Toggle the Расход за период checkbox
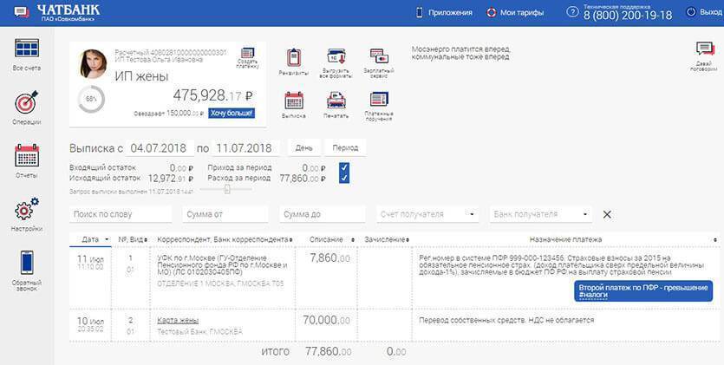This screenshot has width=724, height=365. tap(344, 178)
